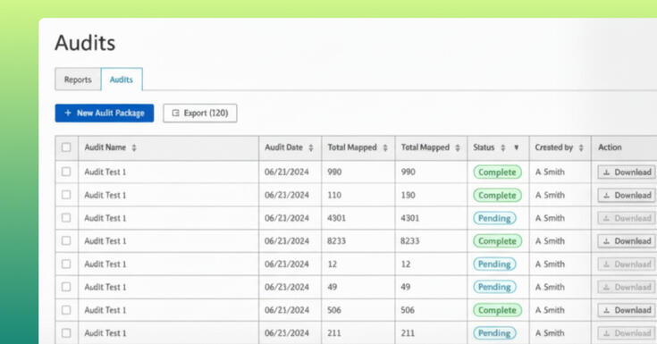Click the Action column header

tap(610, 147)
